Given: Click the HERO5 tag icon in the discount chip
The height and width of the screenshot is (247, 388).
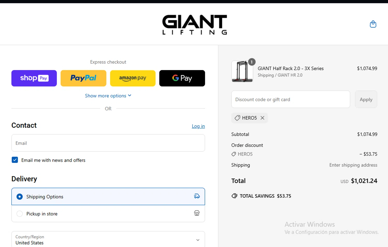Looking at the screenshot, I should 237,118.
